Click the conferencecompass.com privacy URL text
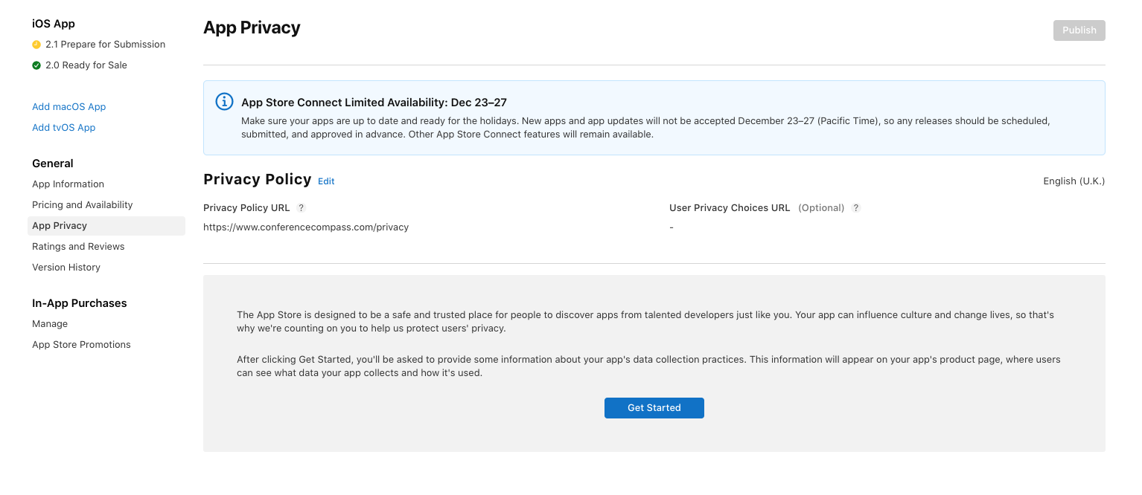This screenshot has width=1142, height=495. (x=306, y=227)
